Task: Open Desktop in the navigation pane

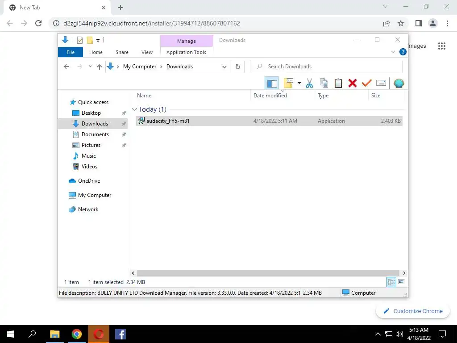Action: [91, 113]
